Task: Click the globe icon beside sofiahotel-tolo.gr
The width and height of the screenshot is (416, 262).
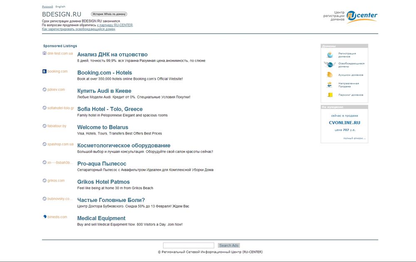Action: 45,108
